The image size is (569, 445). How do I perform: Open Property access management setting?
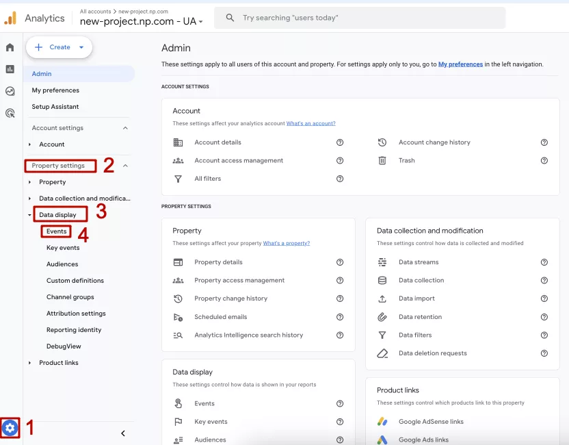(239, 281)
